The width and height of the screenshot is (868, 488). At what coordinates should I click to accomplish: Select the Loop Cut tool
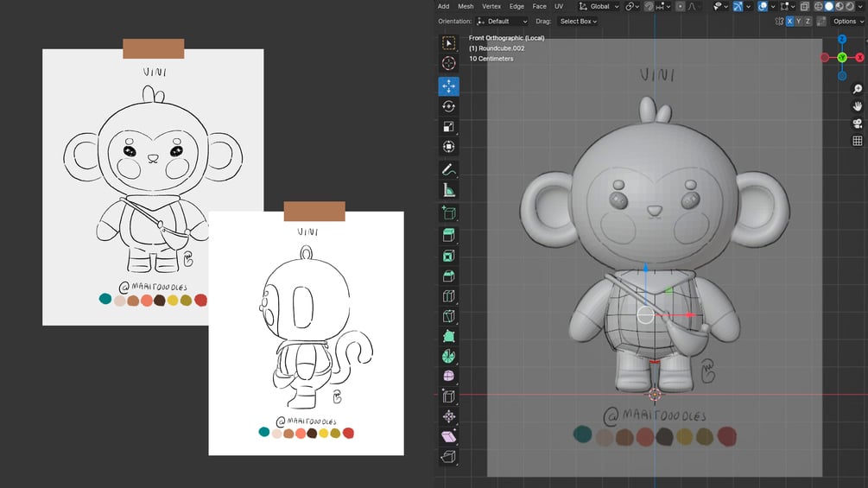448,296
